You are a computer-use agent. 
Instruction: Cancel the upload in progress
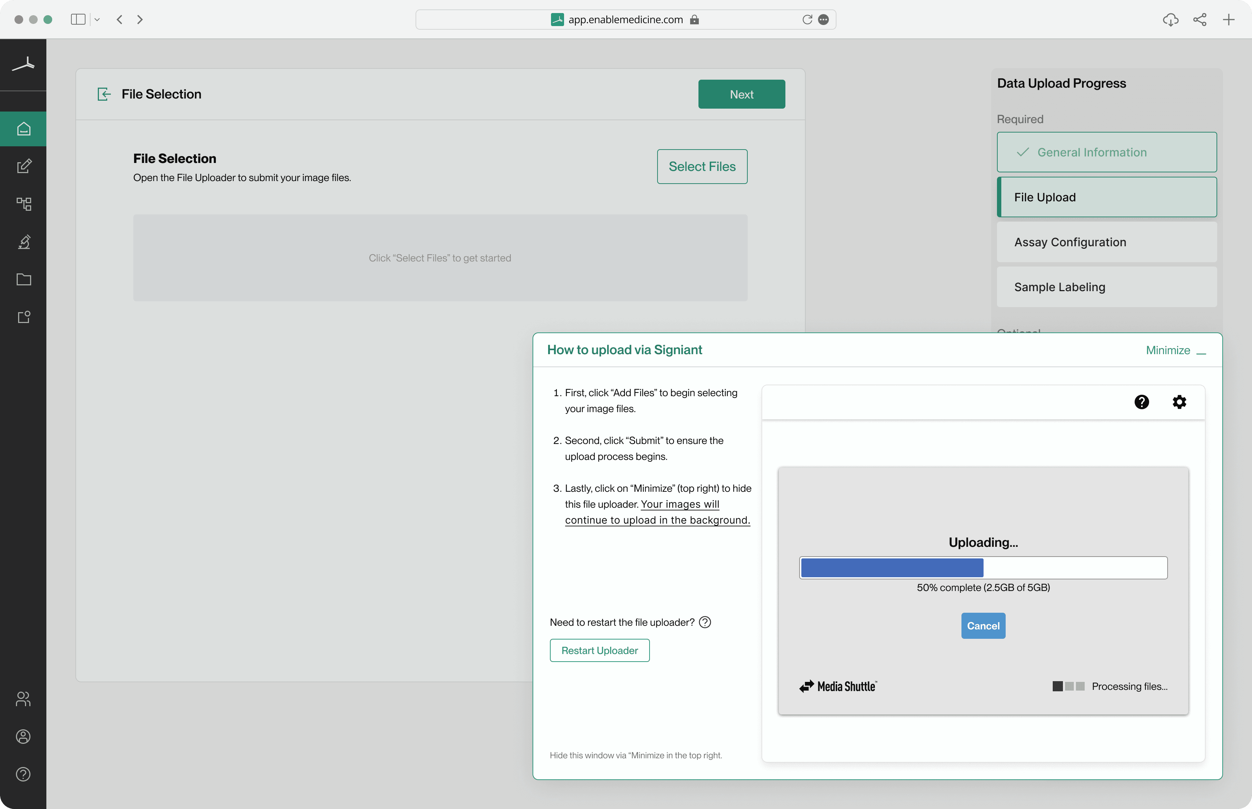tap(983, 626)
